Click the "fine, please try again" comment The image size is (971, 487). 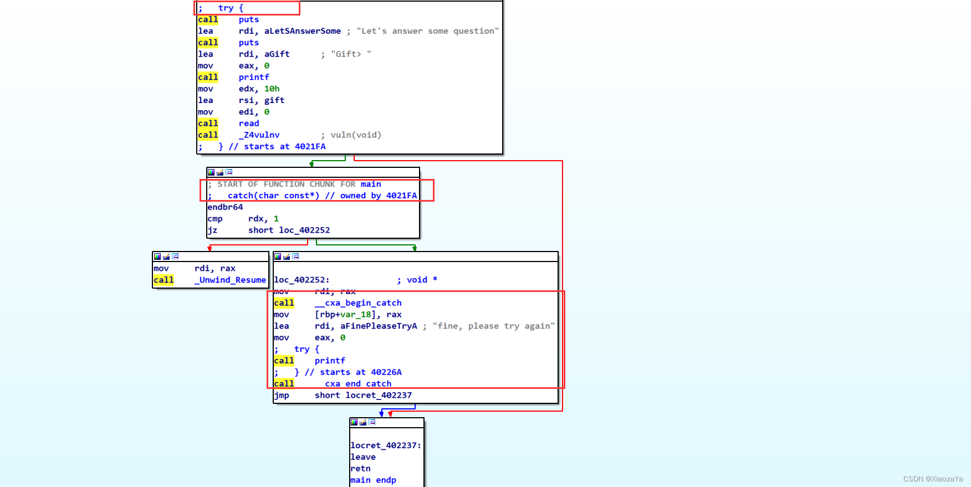tap(493, 326)
